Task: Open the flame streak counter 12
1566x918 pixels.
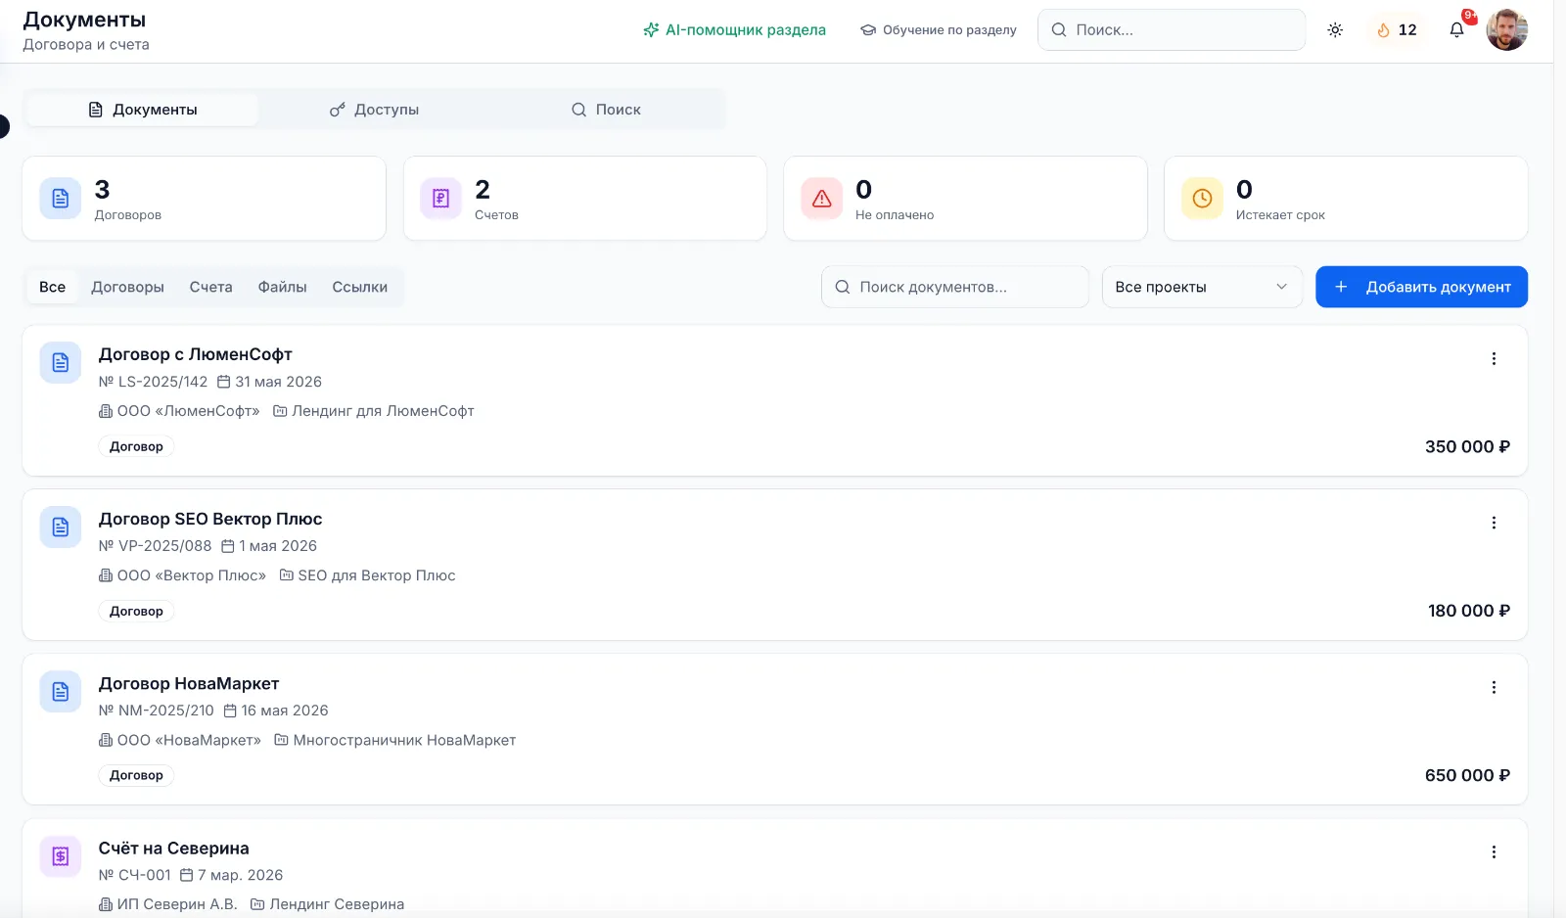Action: [1397, 30]
